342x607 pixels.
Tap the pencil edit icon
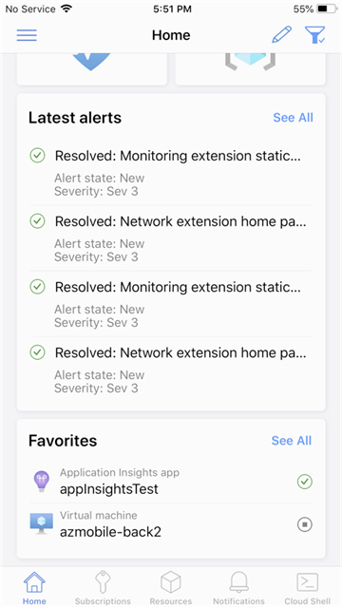tap(281, 35)
